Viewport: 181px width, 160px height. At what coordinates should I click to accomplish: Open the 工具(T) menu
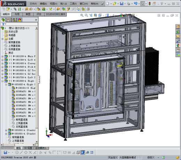[73, 4]
